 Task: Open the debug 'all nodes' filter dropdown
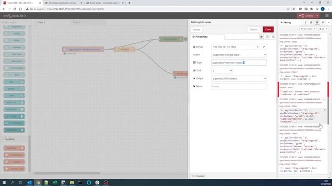308,29
